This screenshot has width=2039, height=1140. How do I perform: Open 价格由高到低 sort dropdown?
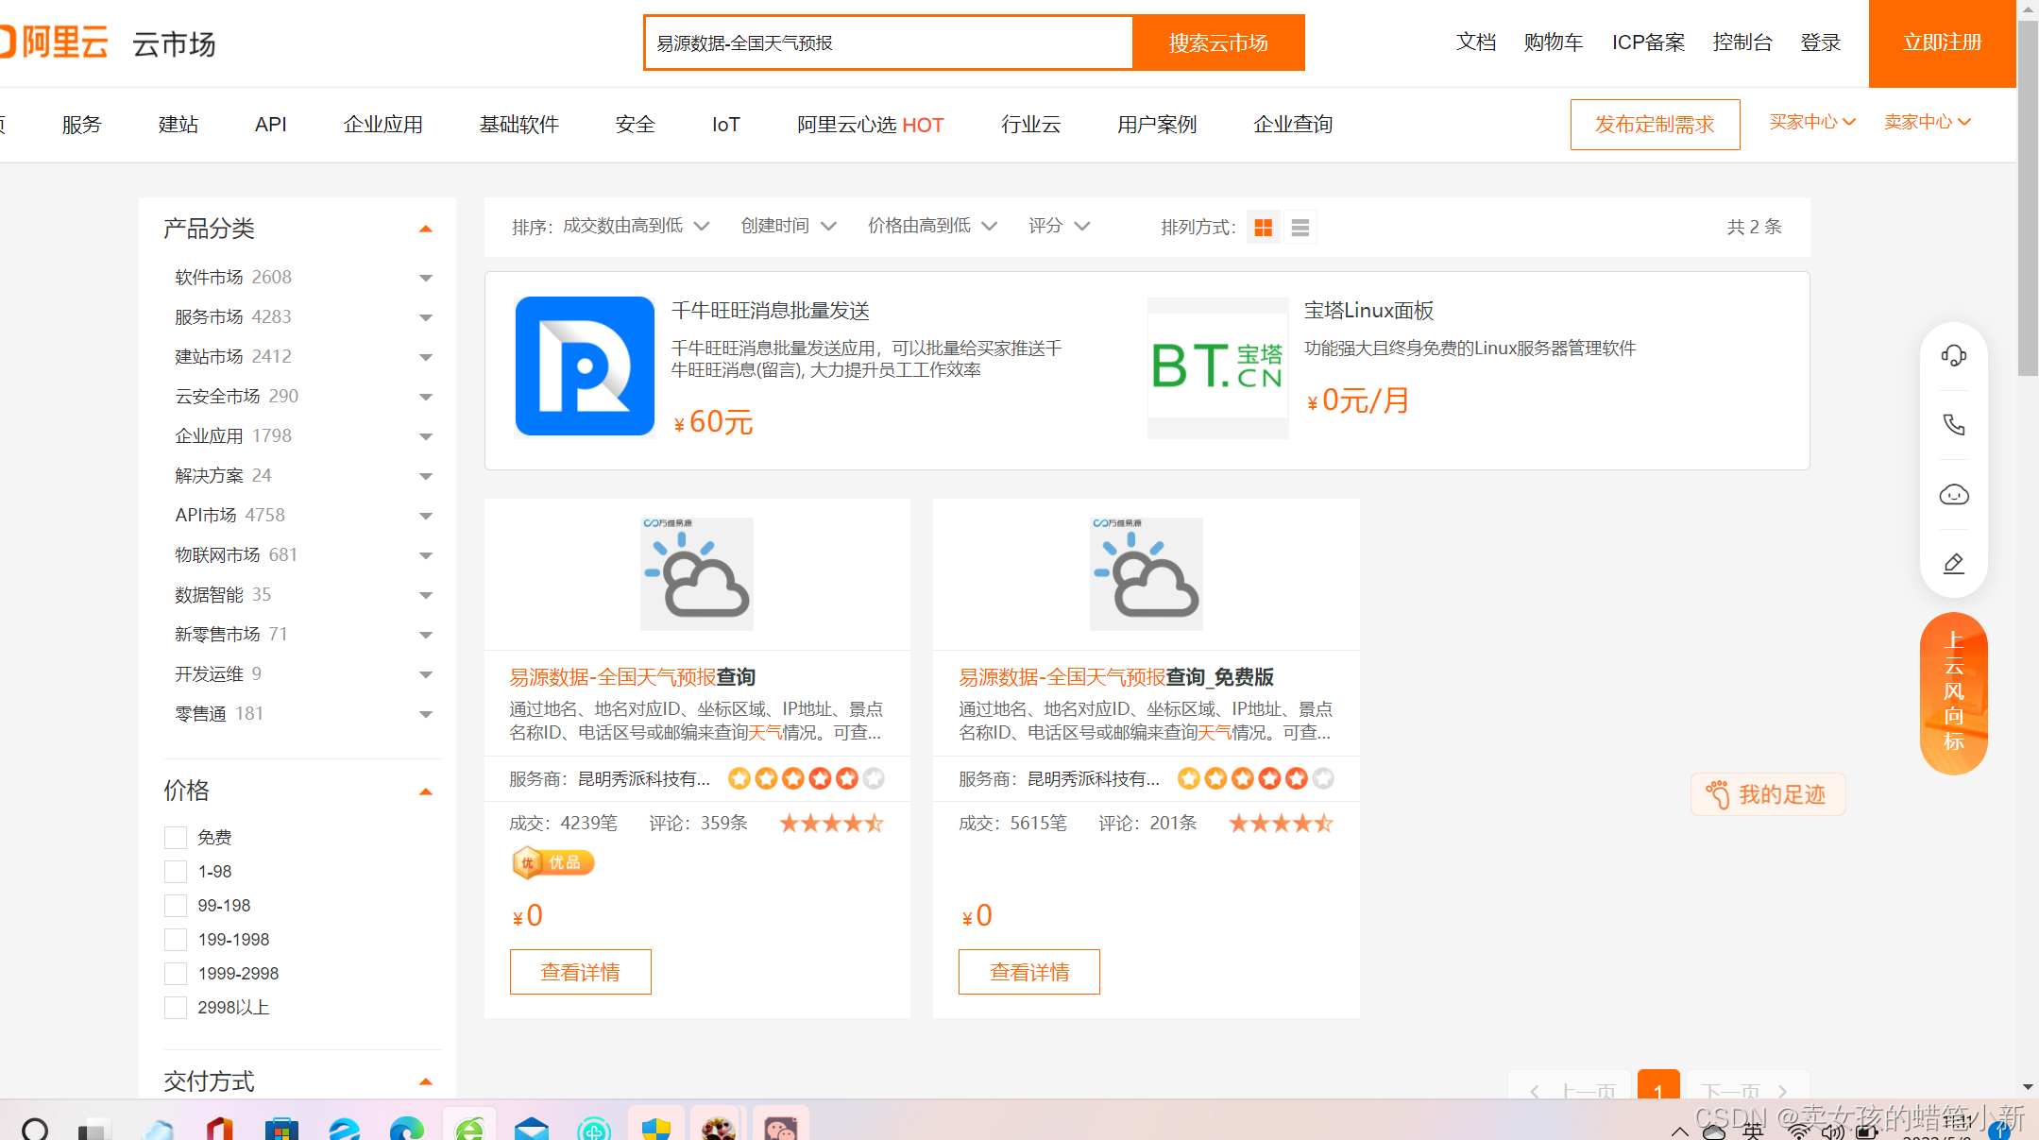932,226
